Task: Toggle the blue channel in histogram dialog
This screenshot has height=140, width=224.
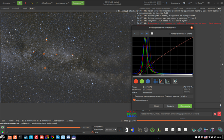Action: (x=148, y=82)
